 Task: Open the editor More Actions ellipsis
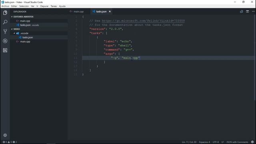click(x=253, y=12)
